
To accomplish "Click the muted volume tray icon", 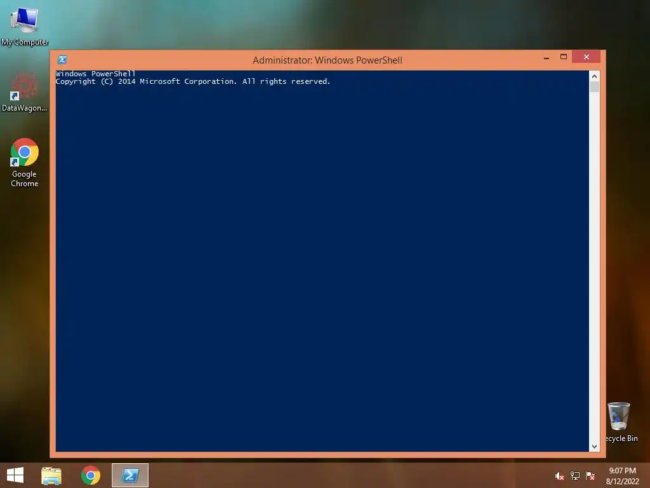I will [559, 476].
